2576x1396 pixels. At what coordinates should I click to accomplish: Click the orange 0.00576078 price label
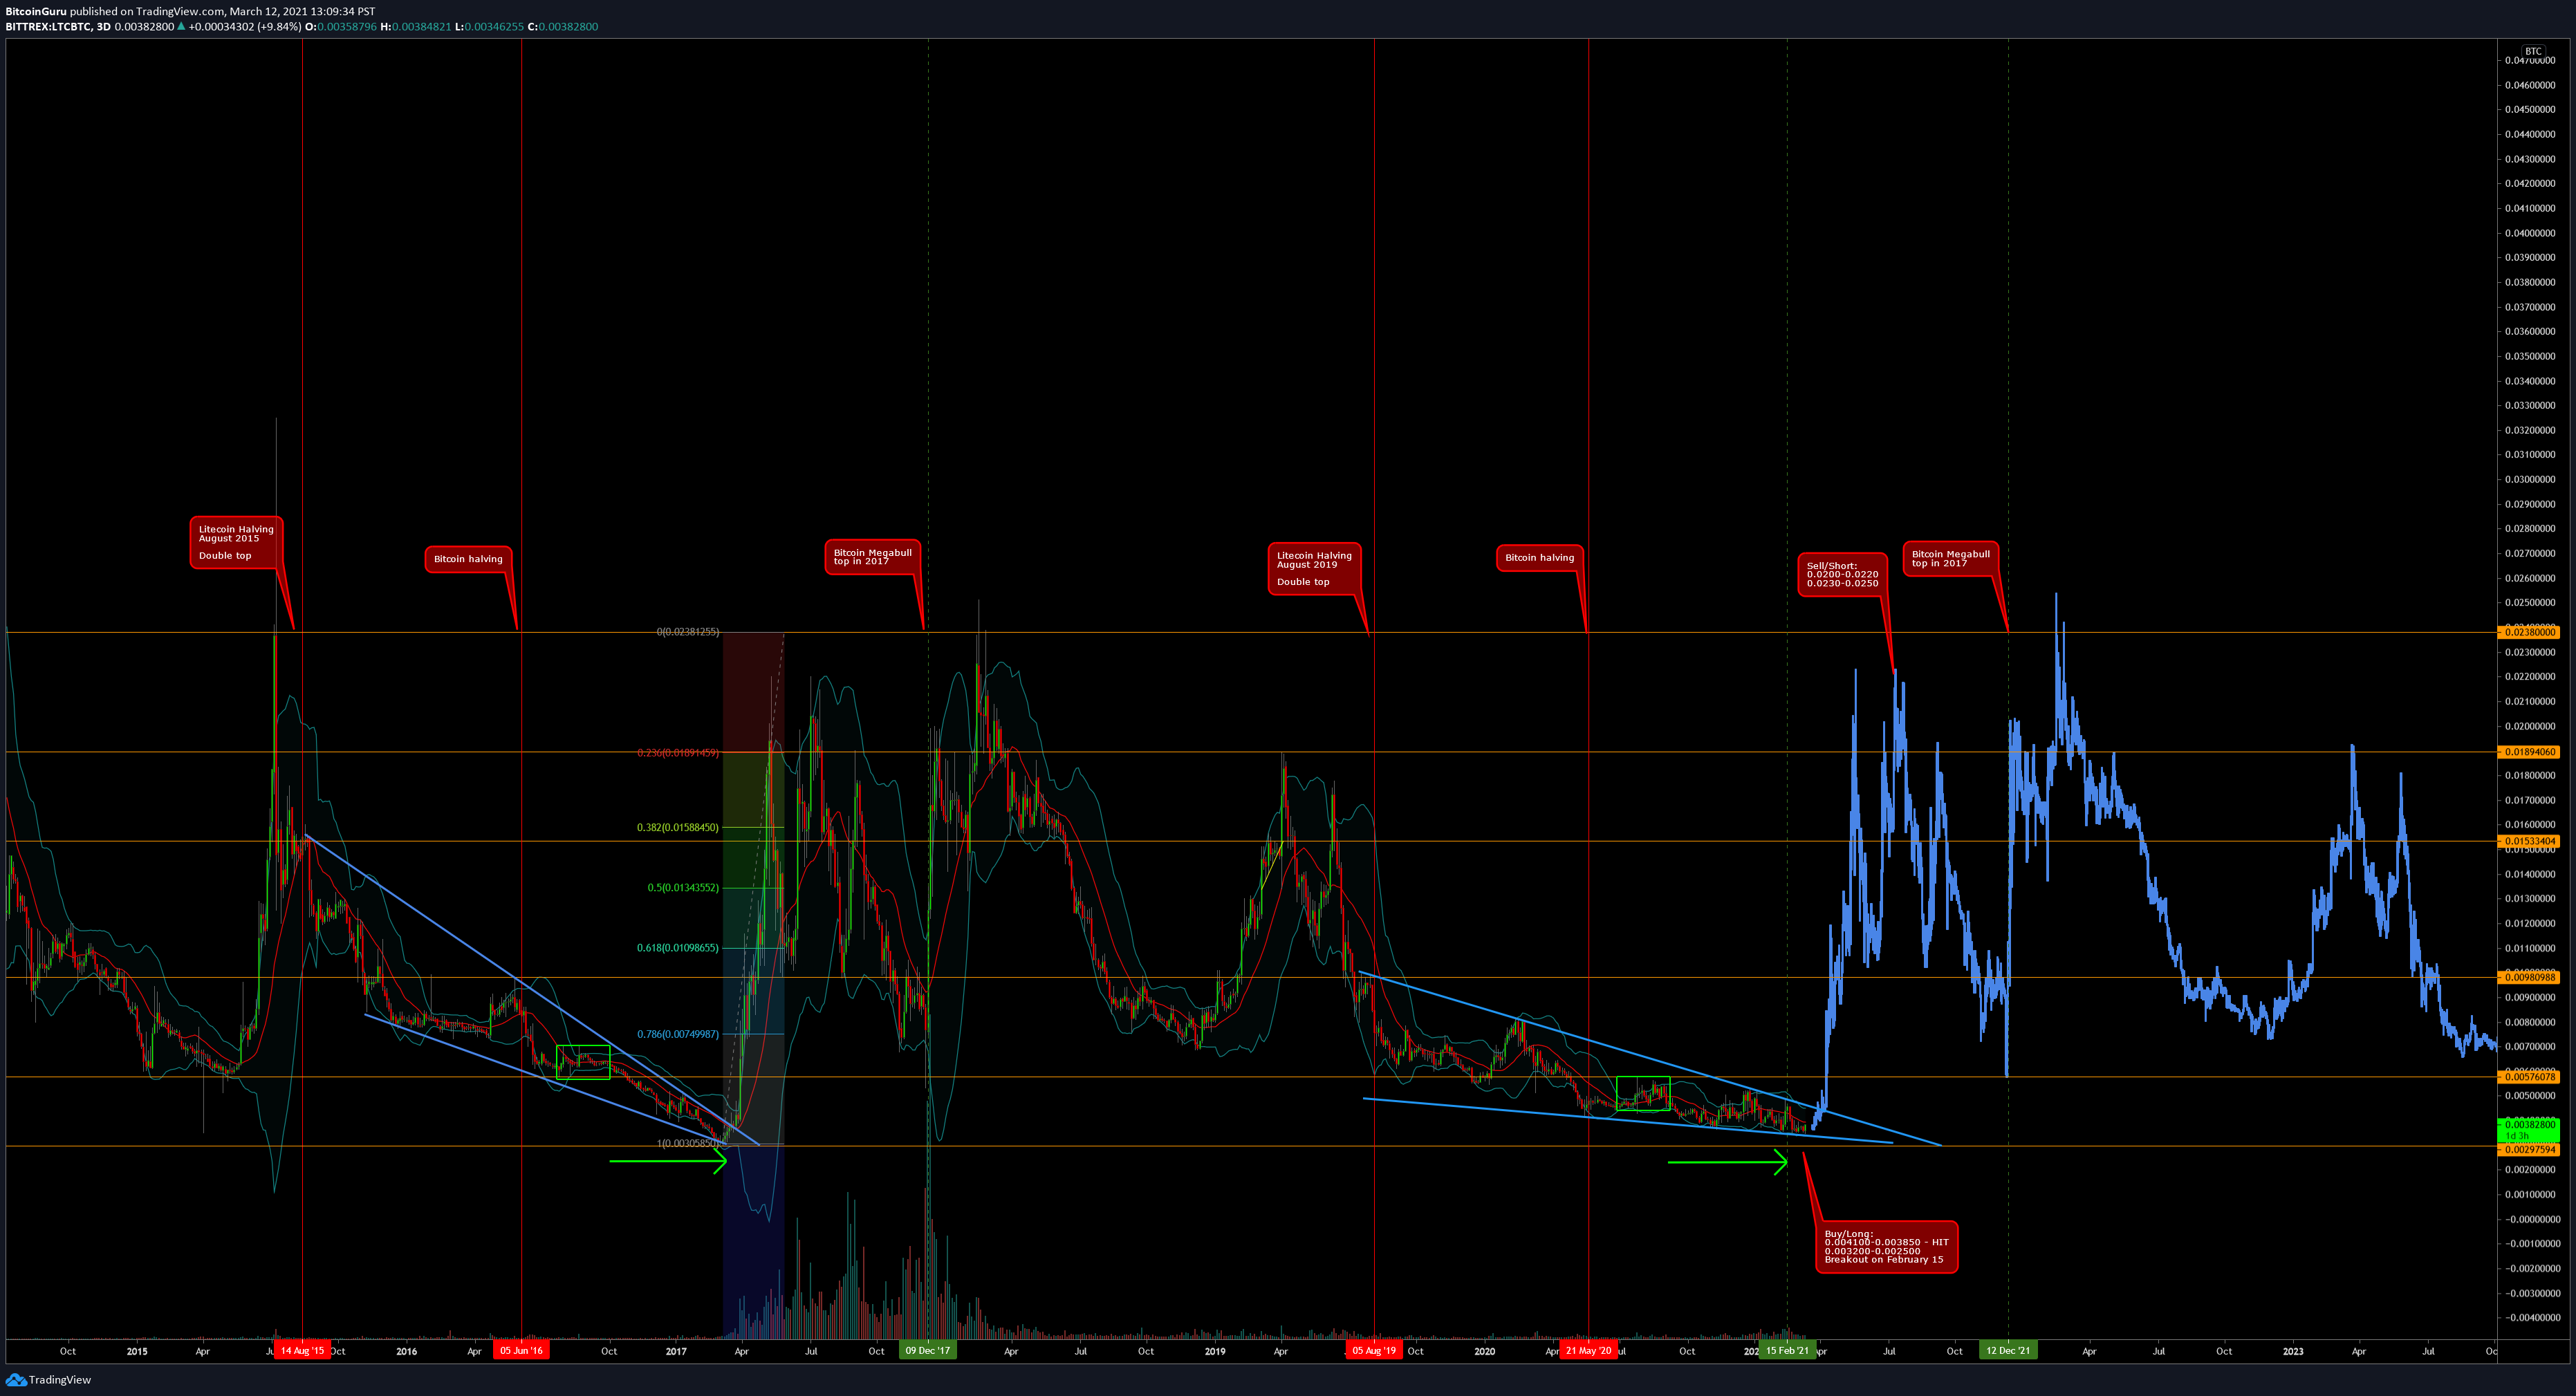[x=2529, y=1077]
